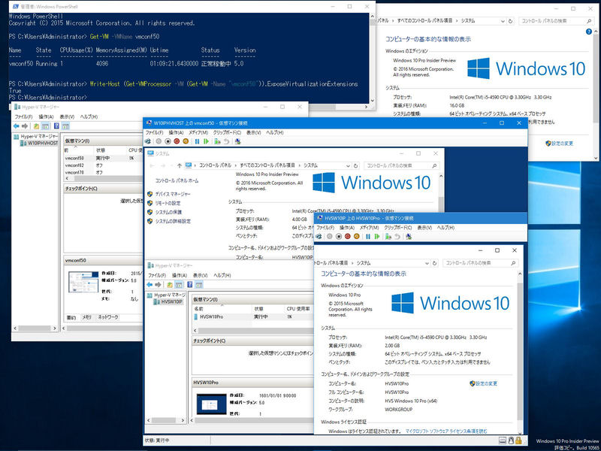The height and width of the screenshot is (451, 601).
Task: Toggle console tree icon in host Hyper-V Manager
Action: pyautogui.click(x=45, y=126)
